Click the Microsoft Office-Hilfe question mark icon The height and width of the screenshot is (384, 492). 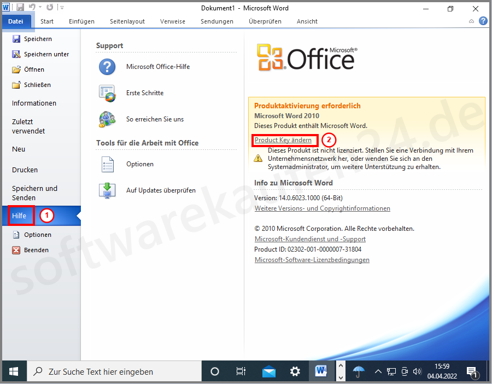(107, 67)
